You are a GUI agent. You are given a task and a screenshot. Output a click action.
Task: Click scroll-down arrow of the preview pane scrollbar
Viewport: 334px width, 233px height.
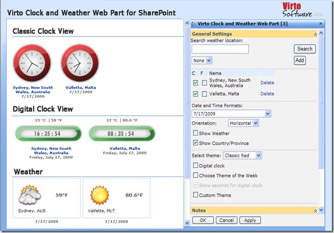(187, 223)
